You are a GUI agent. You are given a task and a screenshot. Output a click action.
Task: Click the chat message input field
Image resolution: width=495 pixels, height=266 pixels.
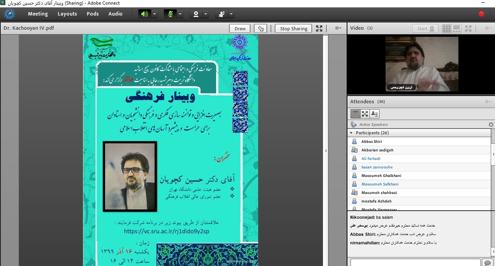coord(415,263)
